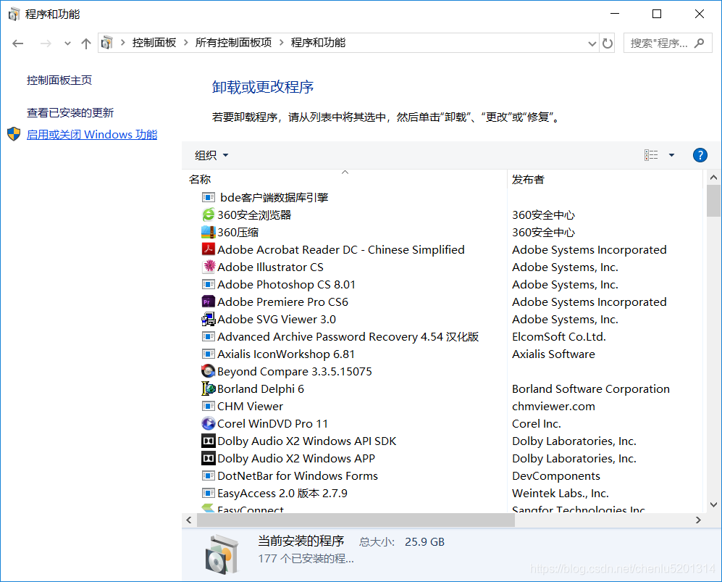The width and height of the screenshot is (722, 582).
Task: Click the search magnifier icon
Action: [699, 43]
